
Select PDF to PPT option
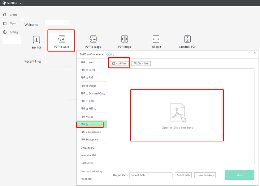coord(87,77)
